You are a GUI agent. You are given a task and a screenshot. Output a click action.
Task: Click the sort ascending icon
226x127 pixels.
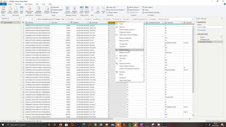[x=92, y=7]
